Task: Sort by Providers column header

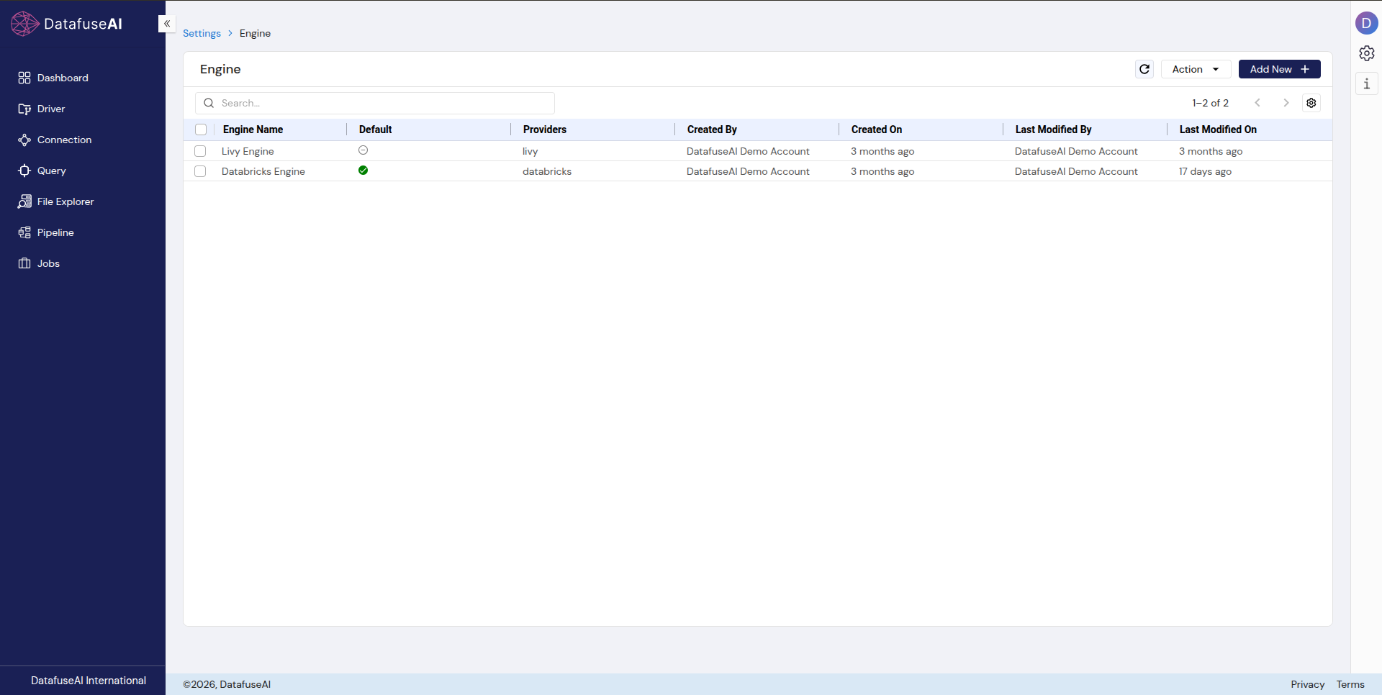Action: click(545, 130)
